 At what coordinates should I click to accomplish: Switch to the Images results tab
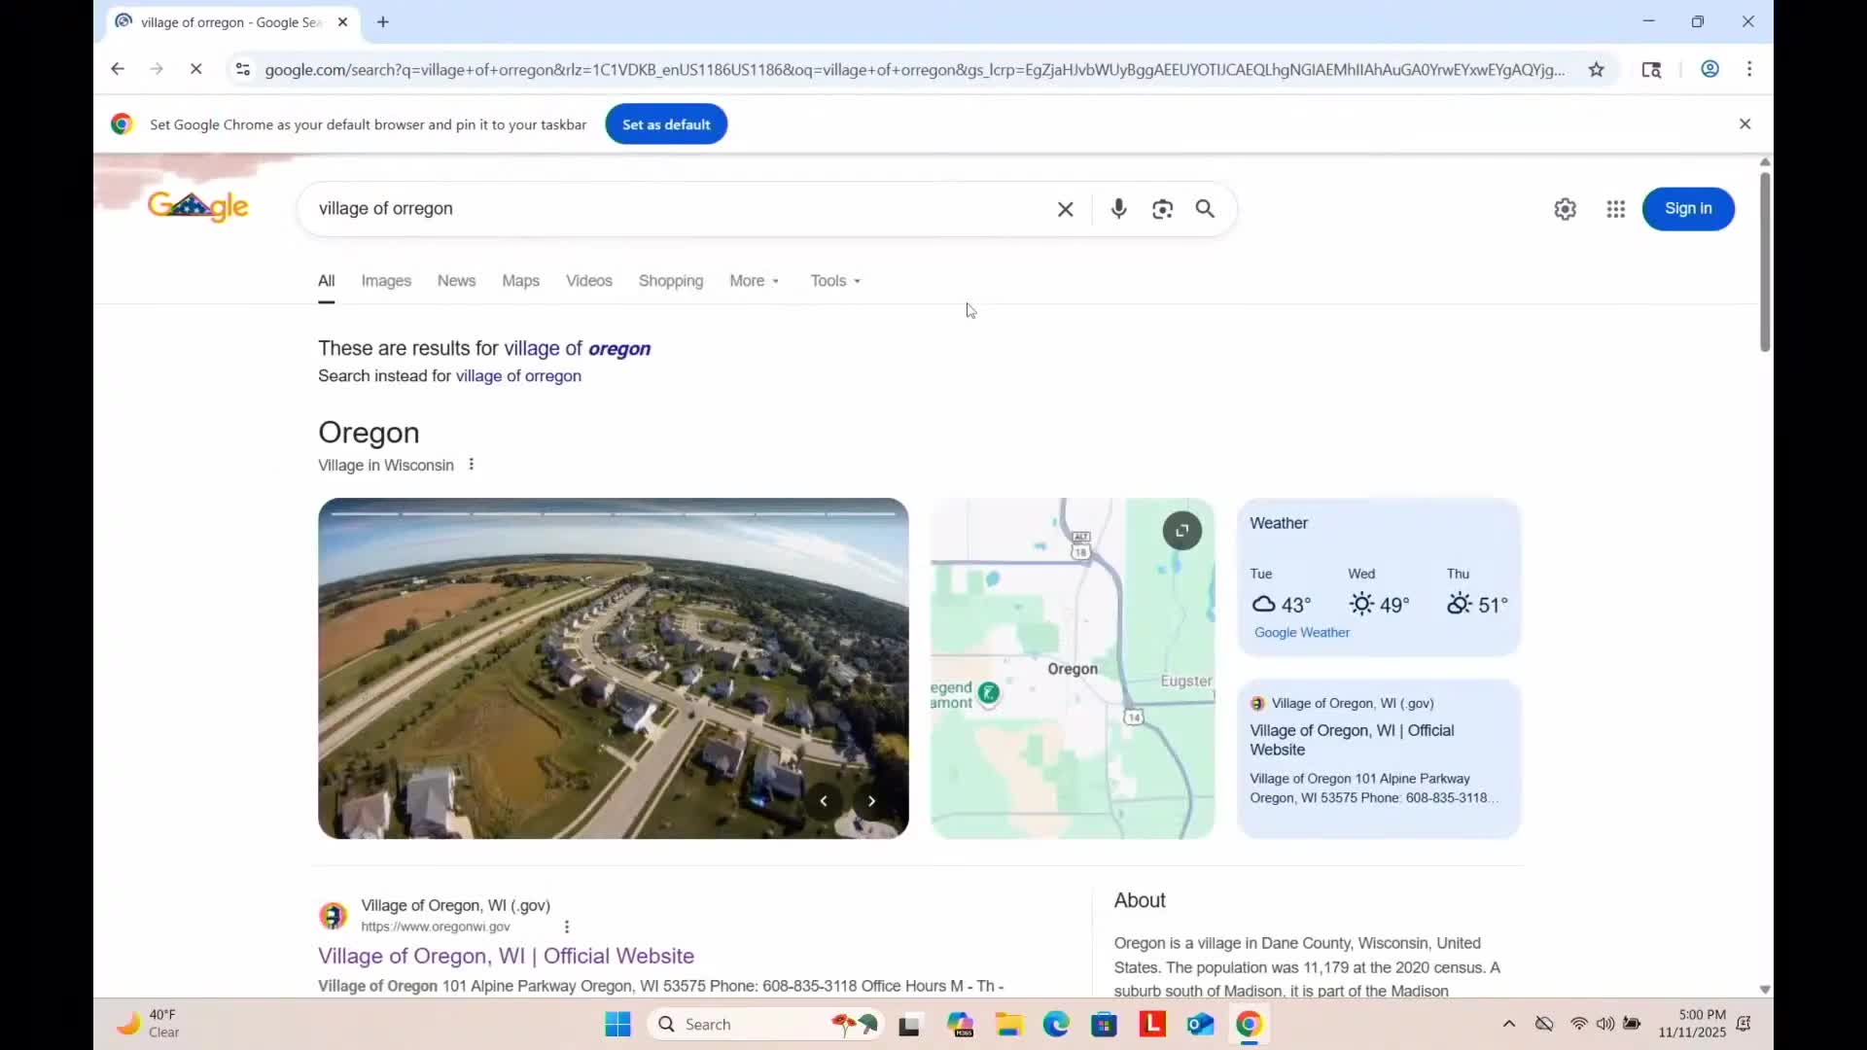click(x=386, y=281)
